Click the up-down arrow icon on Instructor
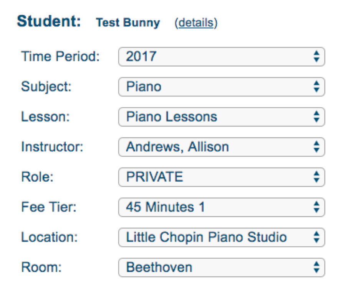 point(316,147)
